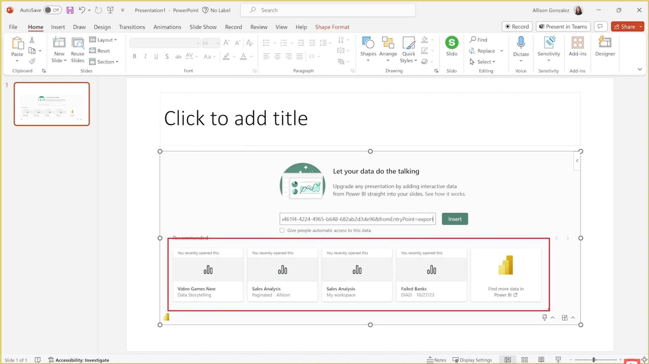Collapse the ribbon with chevron

click(640, 69)
